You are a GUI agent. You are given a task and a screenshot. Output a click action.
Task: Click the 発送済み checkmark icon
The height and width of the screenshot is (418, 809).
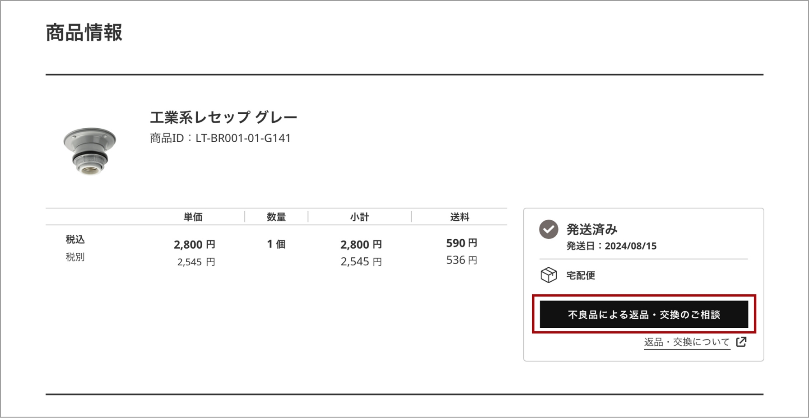(x=549, y=229)
